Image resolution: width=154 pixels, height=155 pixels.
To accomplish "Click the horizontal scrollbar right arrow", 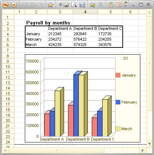I will [143, 150].
